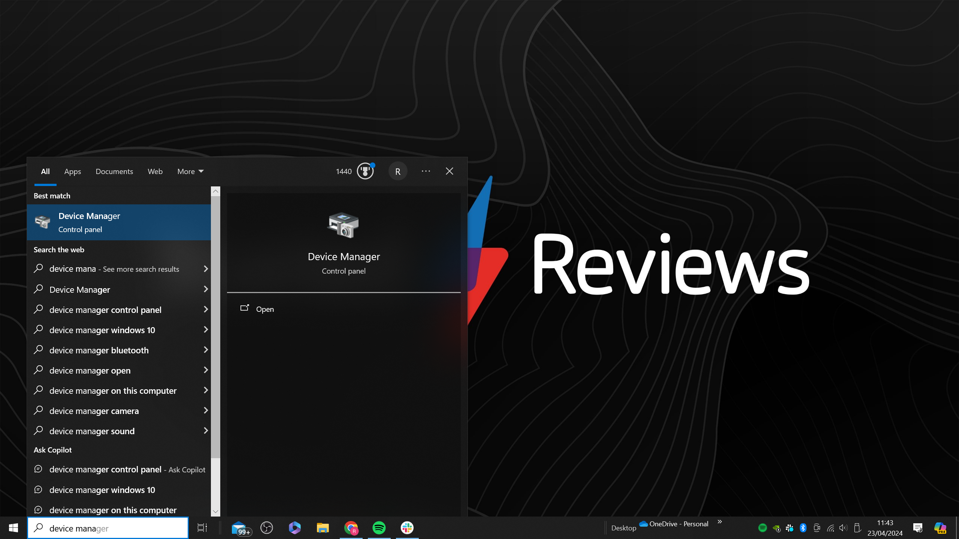Open the R user account avatar
This screenshot has width=959, height=539.
tap(398, 171)
